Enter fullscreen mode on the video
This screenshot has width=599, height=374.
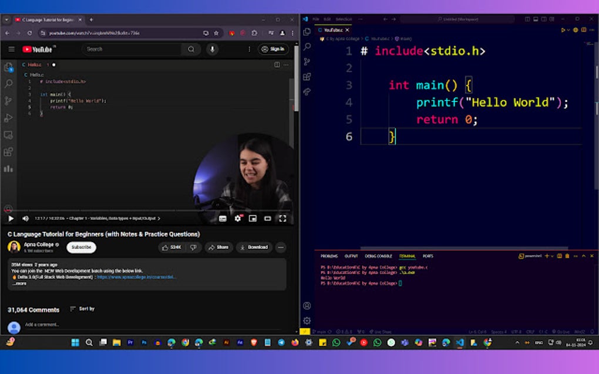coord(282,219)
